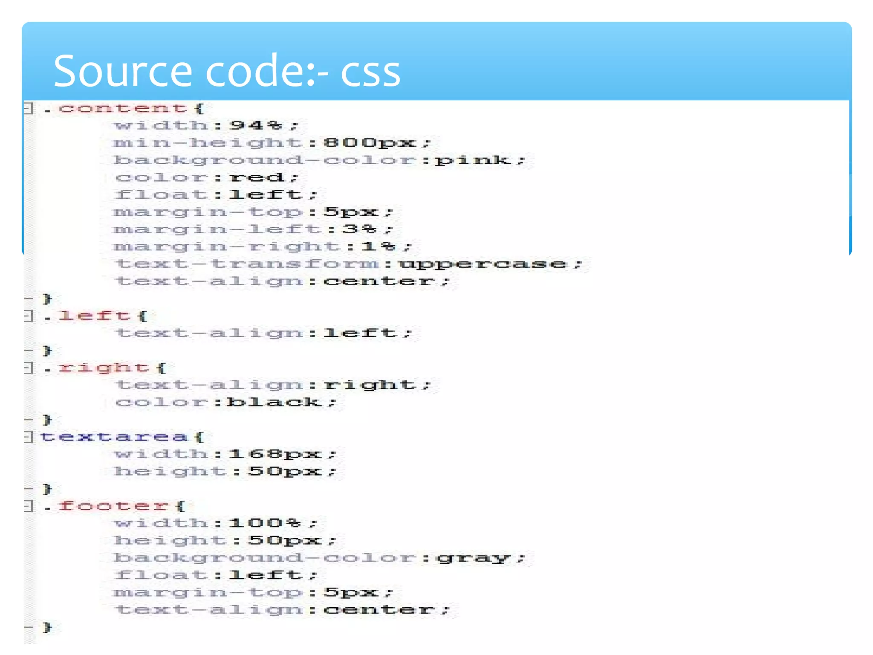Click the closing brace of .footer rule
This screenshot has width=873, height=655.
coord(47,627)
